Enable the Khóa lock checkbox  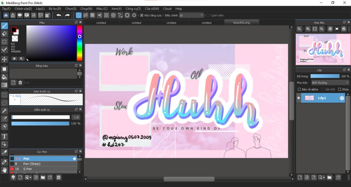pos(340,89)
